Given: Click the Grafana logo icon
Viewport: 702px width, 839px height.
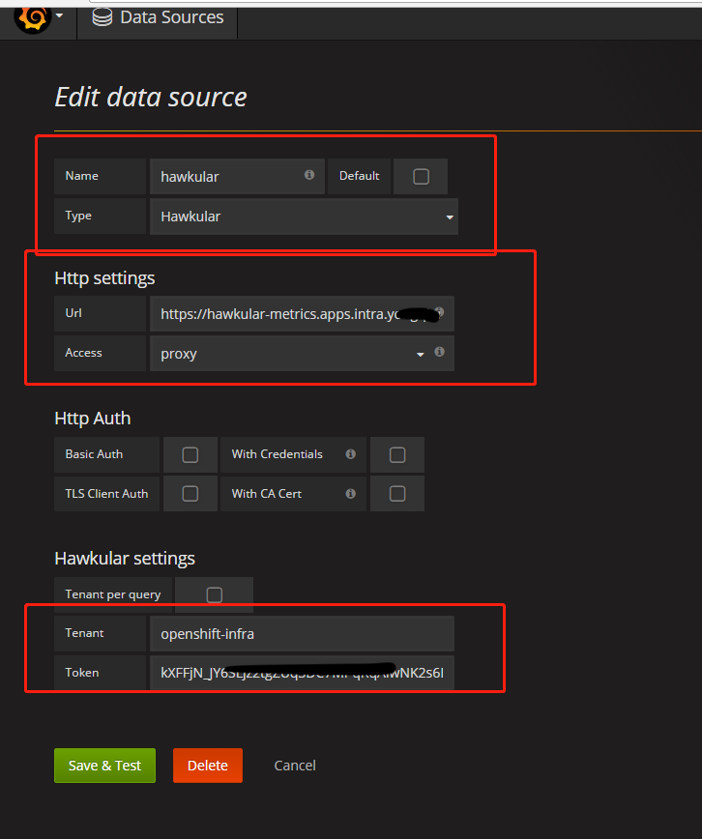Looking at the screenshot, I should point(32,17).
